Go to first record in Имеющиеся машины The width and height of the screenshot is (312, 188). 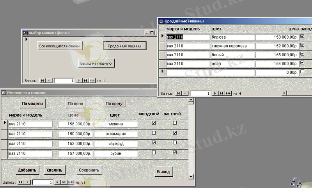(x=21, y=182)
